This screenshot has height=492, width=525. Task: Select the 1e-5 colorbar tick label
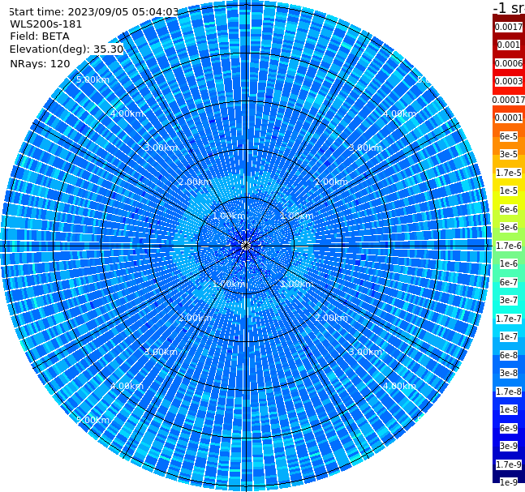(x=509, y=190)
